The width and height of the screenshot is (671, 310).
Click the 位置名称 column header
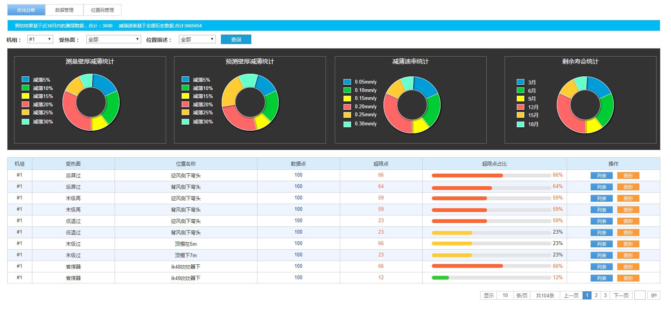click(186, 164)
